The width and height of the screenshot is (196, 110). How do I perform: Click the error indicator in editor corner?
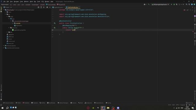pos(185,10)
